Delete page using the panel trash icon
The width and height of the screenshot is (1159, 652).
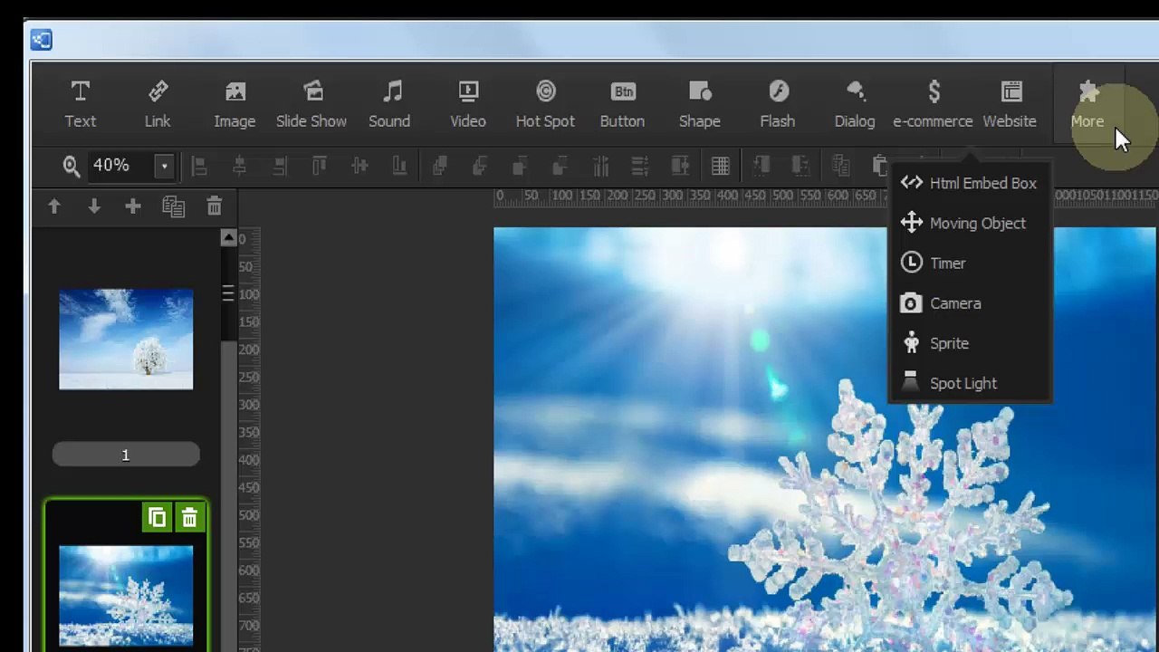[214, 207]
